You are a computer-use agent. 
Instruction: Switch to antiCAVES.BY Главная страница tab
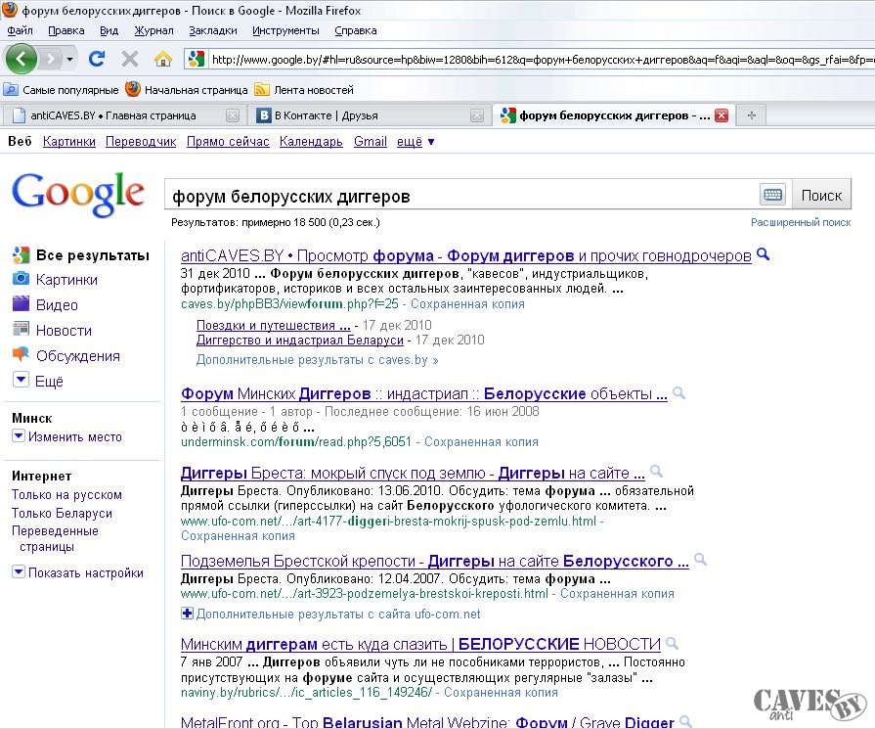pos(113,115)
